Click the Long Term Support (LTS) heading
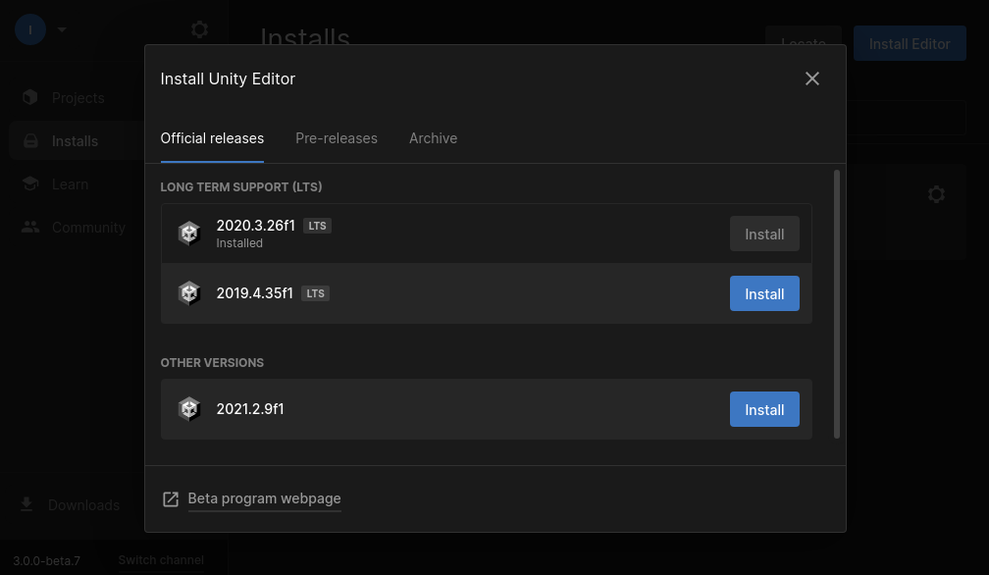989x575 pixels. 241,187
